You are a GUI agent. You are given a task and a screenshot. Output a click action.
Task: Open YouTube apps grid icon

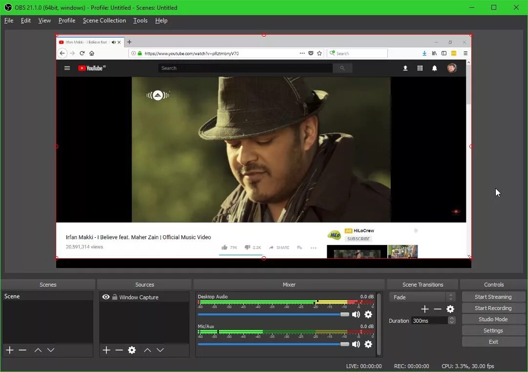420,68
